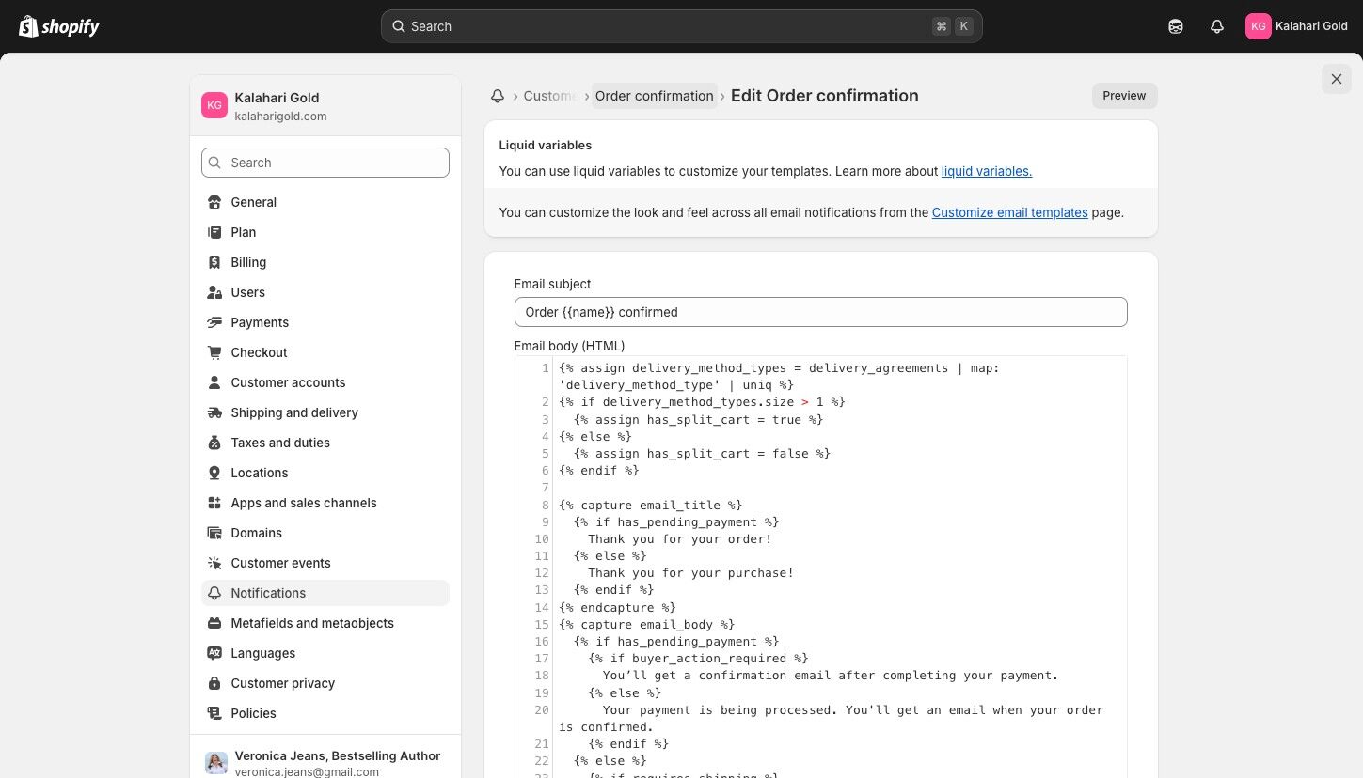This screenshot has height=778, width=1363.
Task: Edit the Email subject field
Action: point(820,312)
